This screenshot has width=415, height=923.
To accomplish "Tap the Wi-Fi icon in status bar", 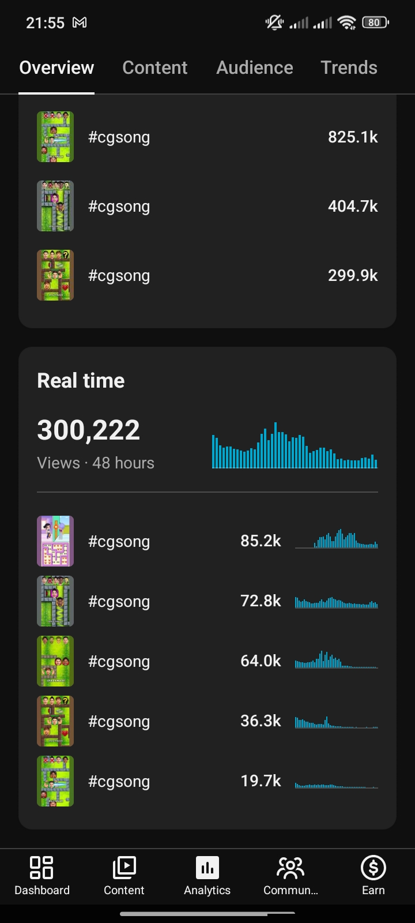I will click(346, 22).
